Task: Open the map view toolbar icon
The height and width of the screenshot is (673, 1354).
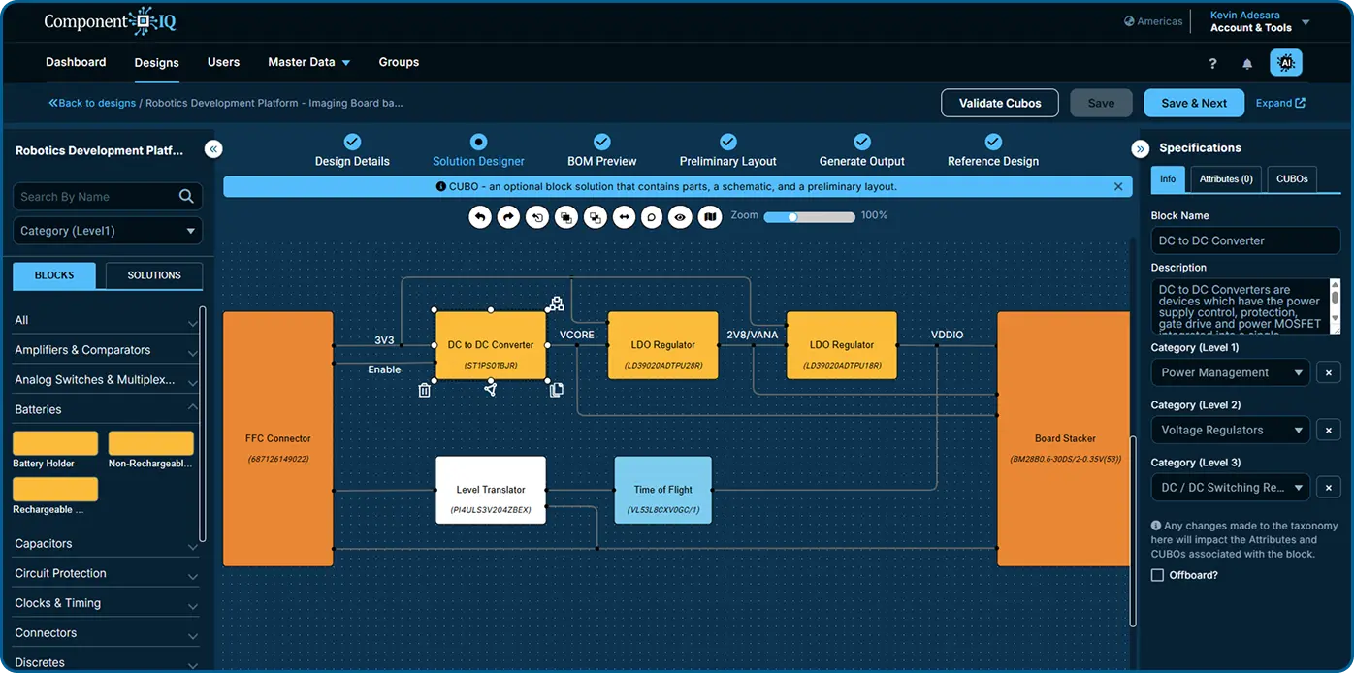Action: 710,217
